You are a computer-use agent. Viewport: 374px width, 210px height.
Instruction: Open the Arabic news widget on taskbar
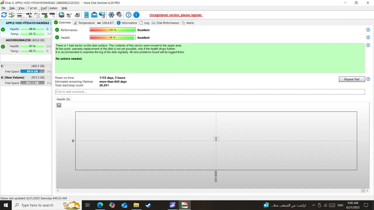(x=285, y=205)
